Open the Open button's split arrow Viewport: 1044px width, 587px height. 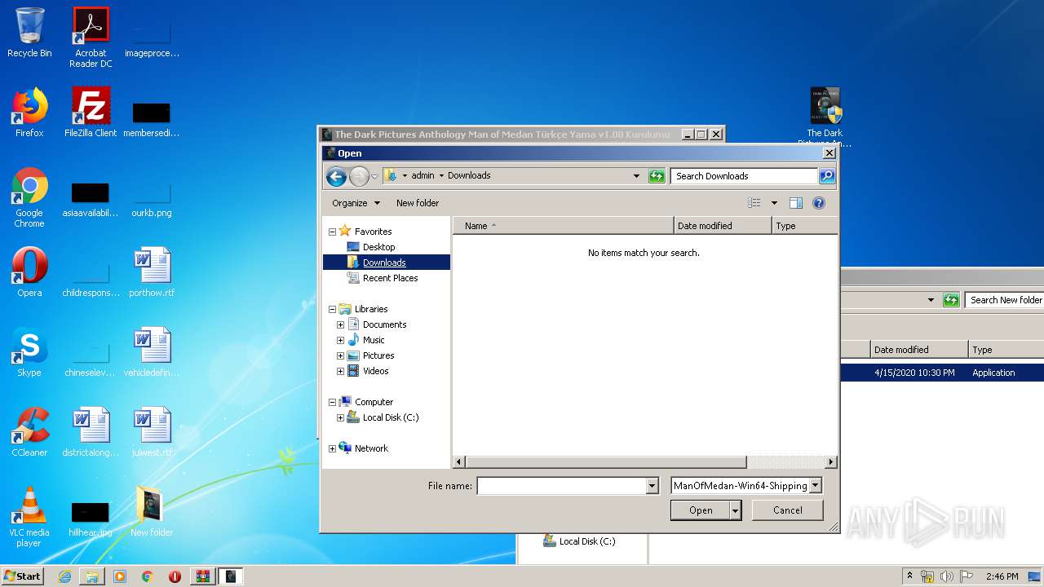click(736, 510)
